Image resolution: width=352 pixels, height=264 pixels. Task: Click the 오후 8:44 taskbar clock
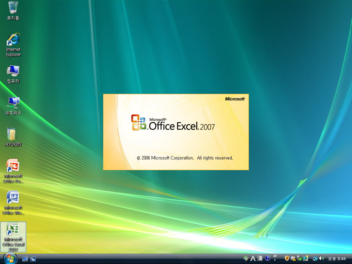[x=337, y=259]
